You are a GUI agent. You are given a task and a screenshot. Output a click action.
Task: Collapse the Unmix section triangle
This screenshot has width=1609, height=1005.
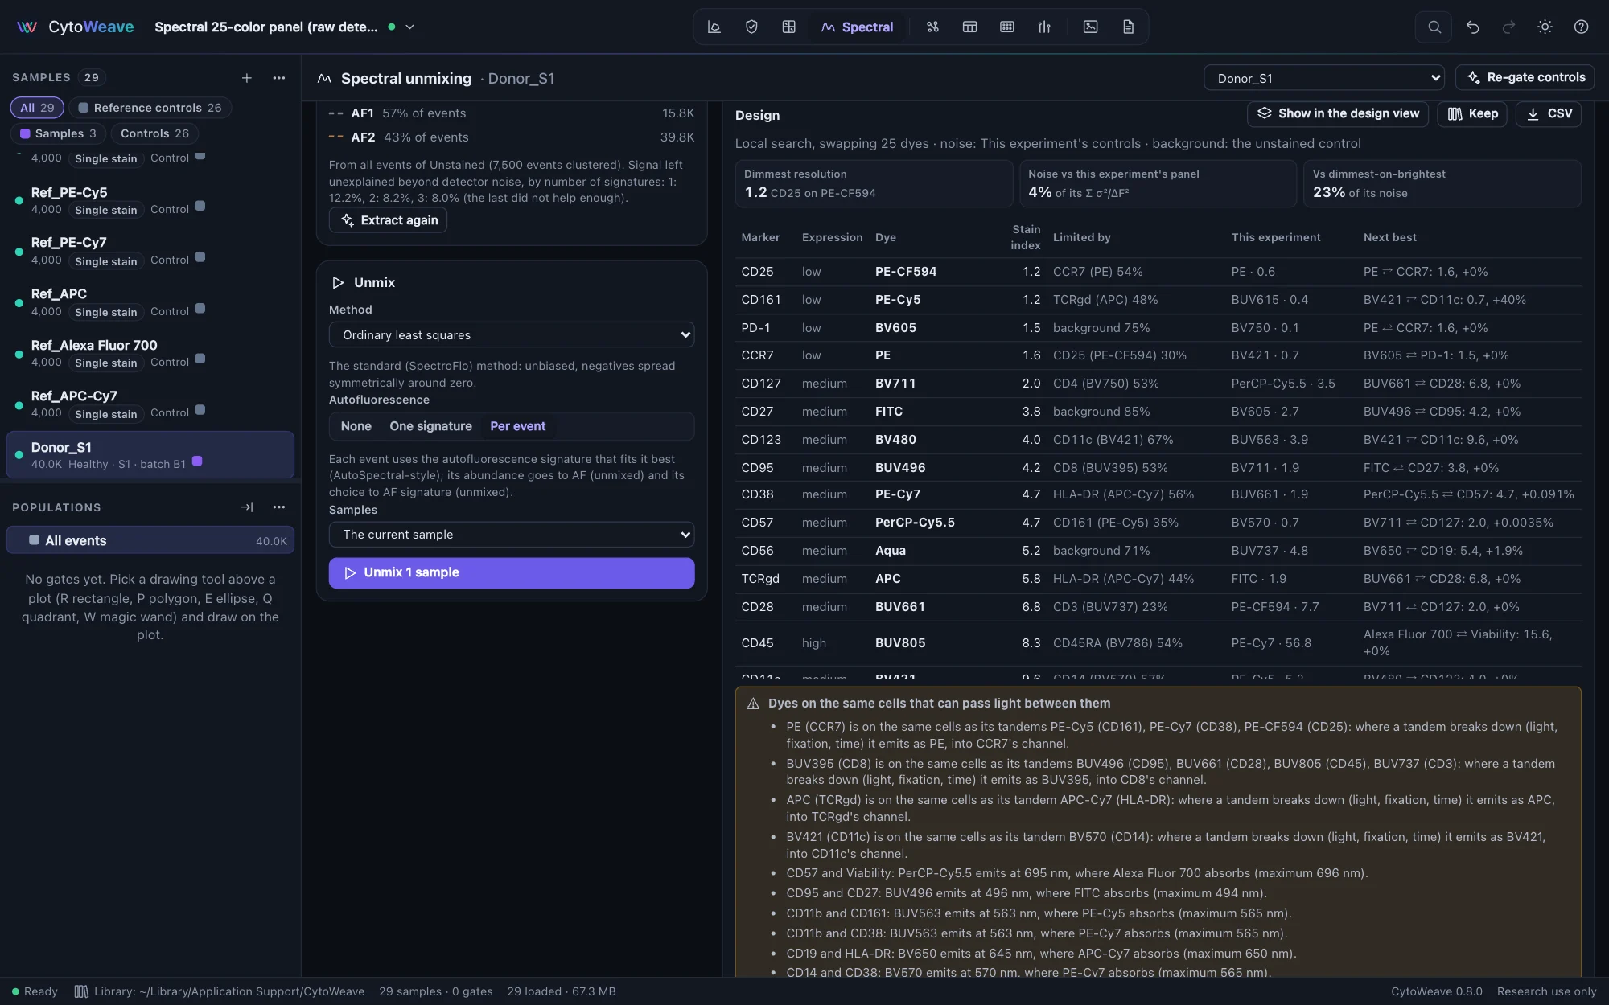coord(338,283)
